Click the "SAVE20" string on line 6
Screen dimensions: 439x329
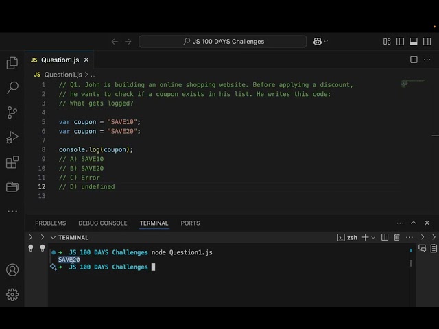[122, 131]
